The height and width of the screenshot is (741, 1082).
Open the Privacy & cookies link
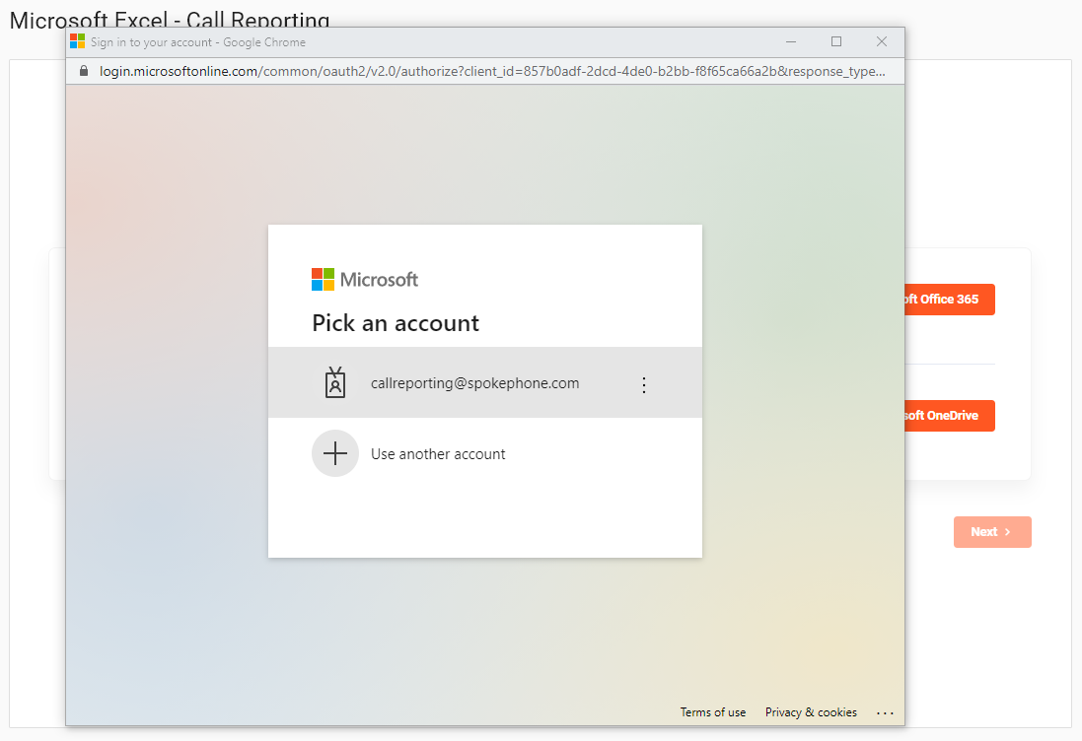coord(811,712)
